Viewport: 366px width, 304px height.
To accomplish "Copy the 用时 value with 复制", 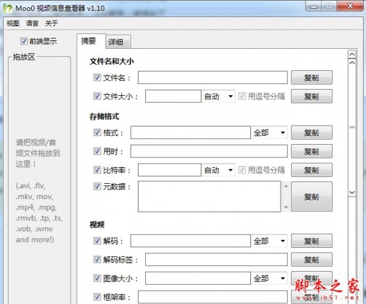I will point(312,151).
